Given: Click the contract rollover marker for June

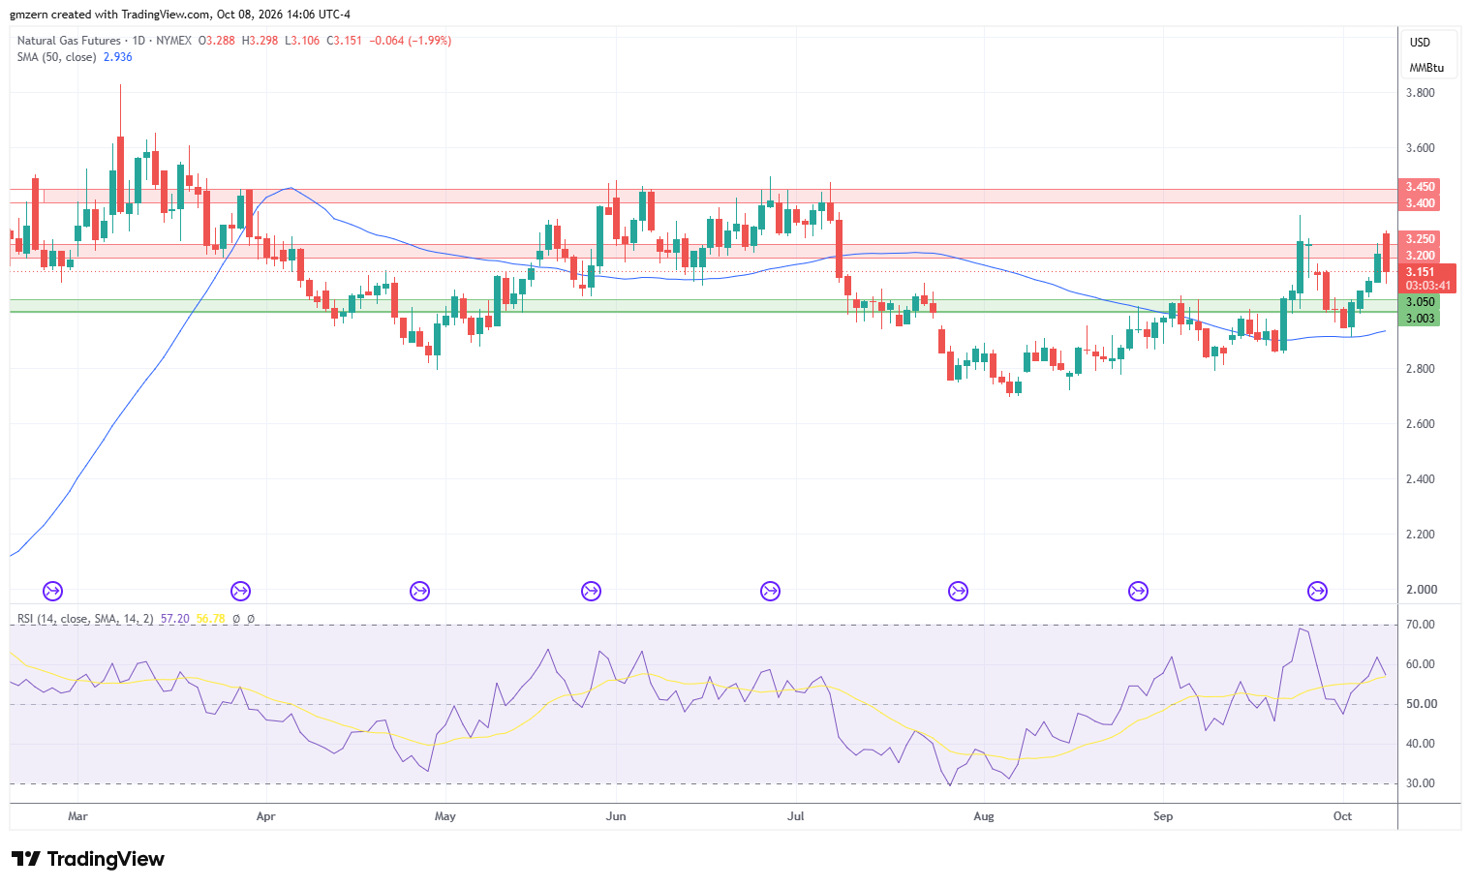Looking at the screenshot, I should (x=591, y=591).
